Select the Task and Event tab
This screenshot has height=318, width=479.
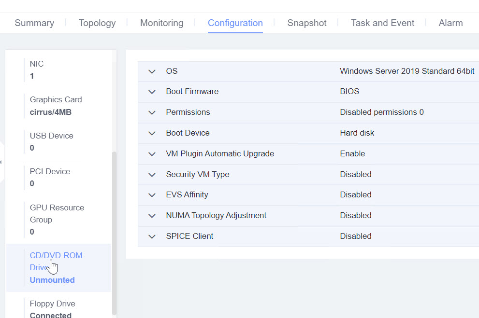coord(382,23)
